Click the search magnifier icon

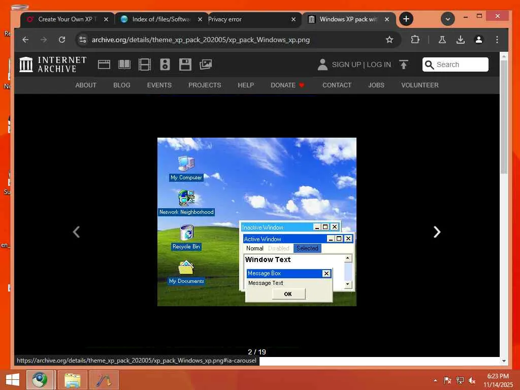click(429, 64)
